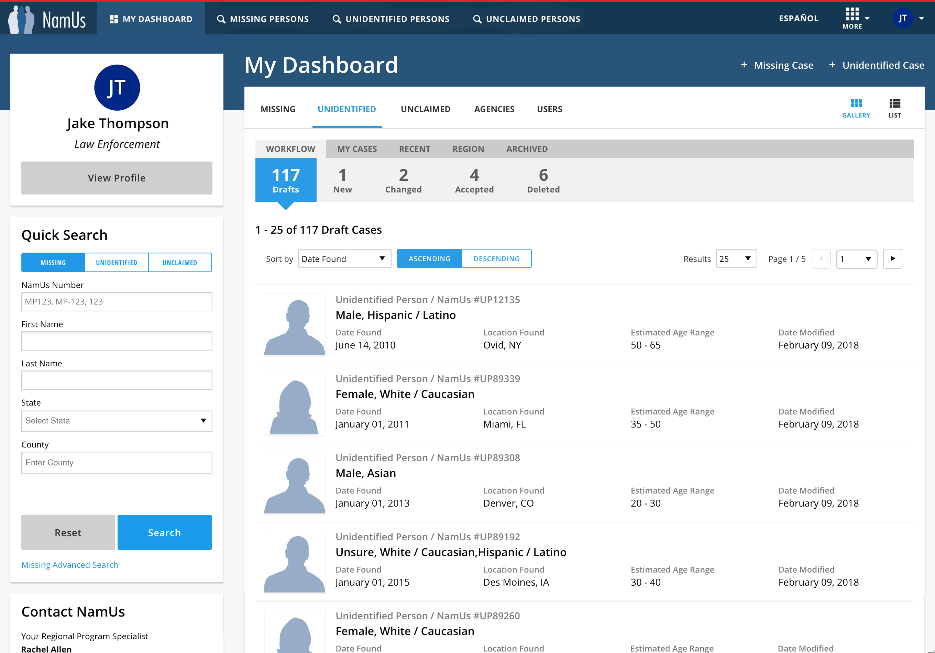The height and width of the screenshot is (653, 935).
Task: Select the Workflow sub-tab
Action: coord(290,149)
